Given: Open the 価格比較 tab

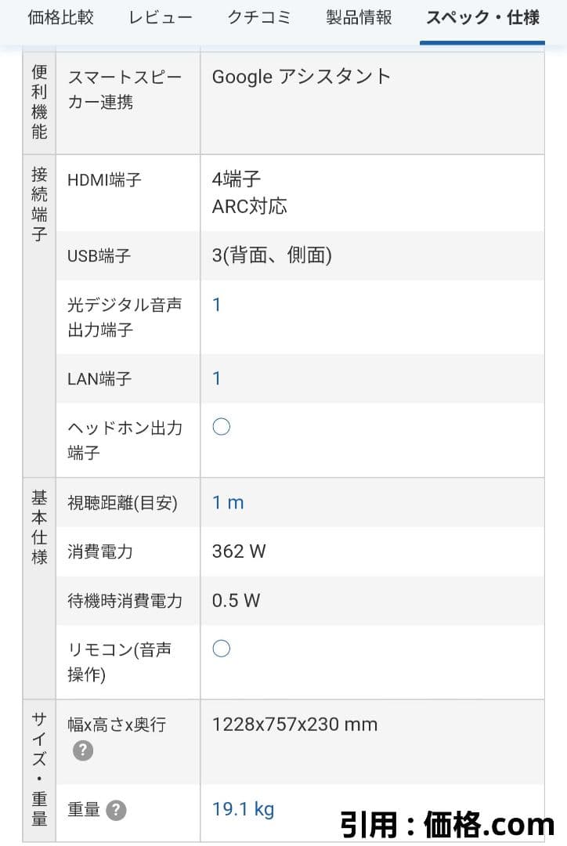Looking at the screenshot, I should (60, 17).
